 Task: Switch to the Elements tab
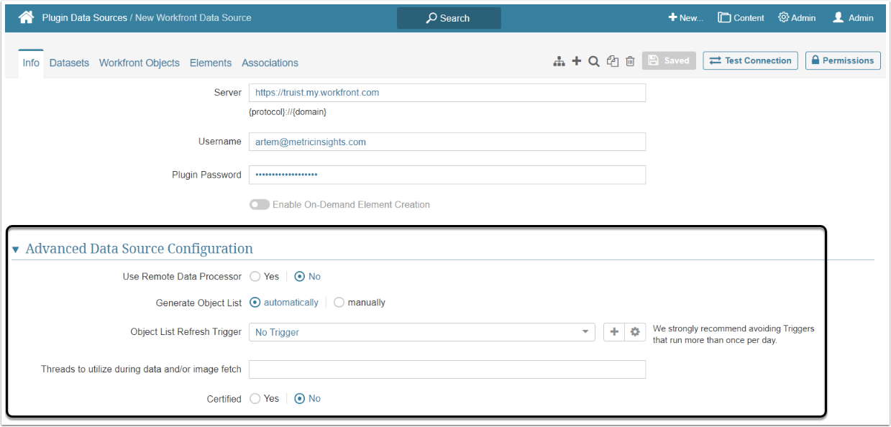pos(211,63)
